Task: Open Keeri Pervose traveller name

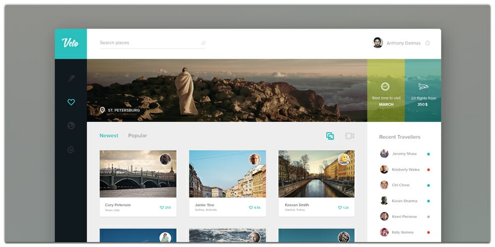Action: (x=404, y=216)
